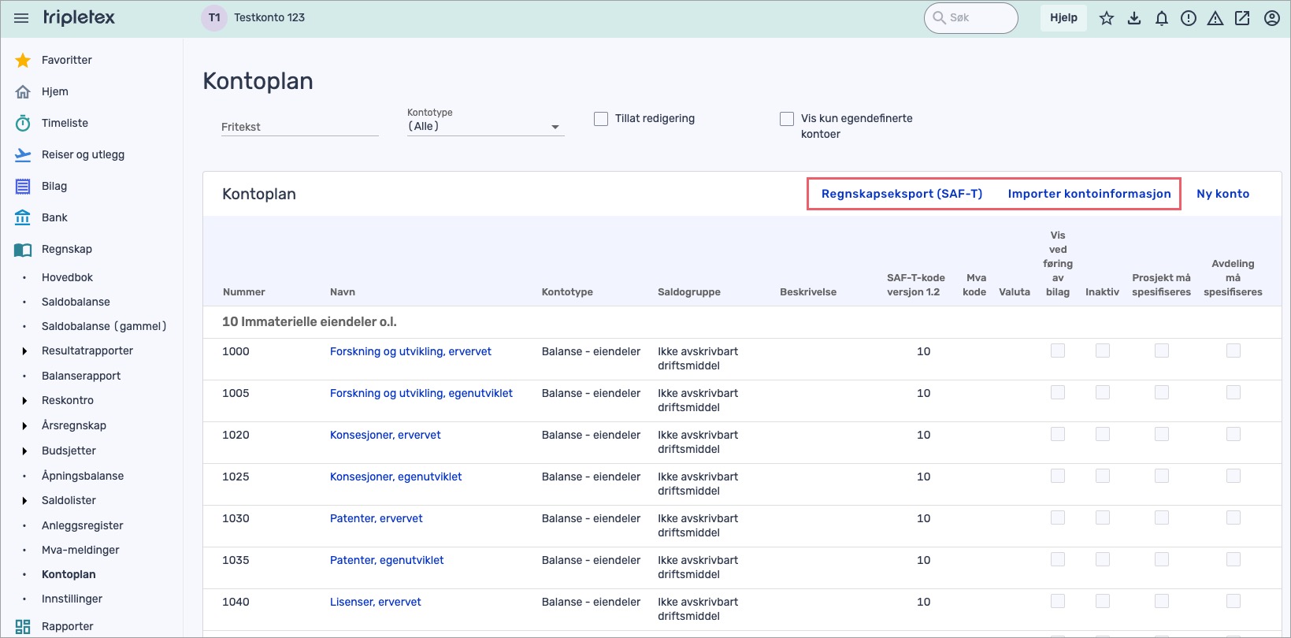Viewport: 1291px width, 638px height.
Task: Click the download icon in top bar
Action: [x=1134, y=18]
